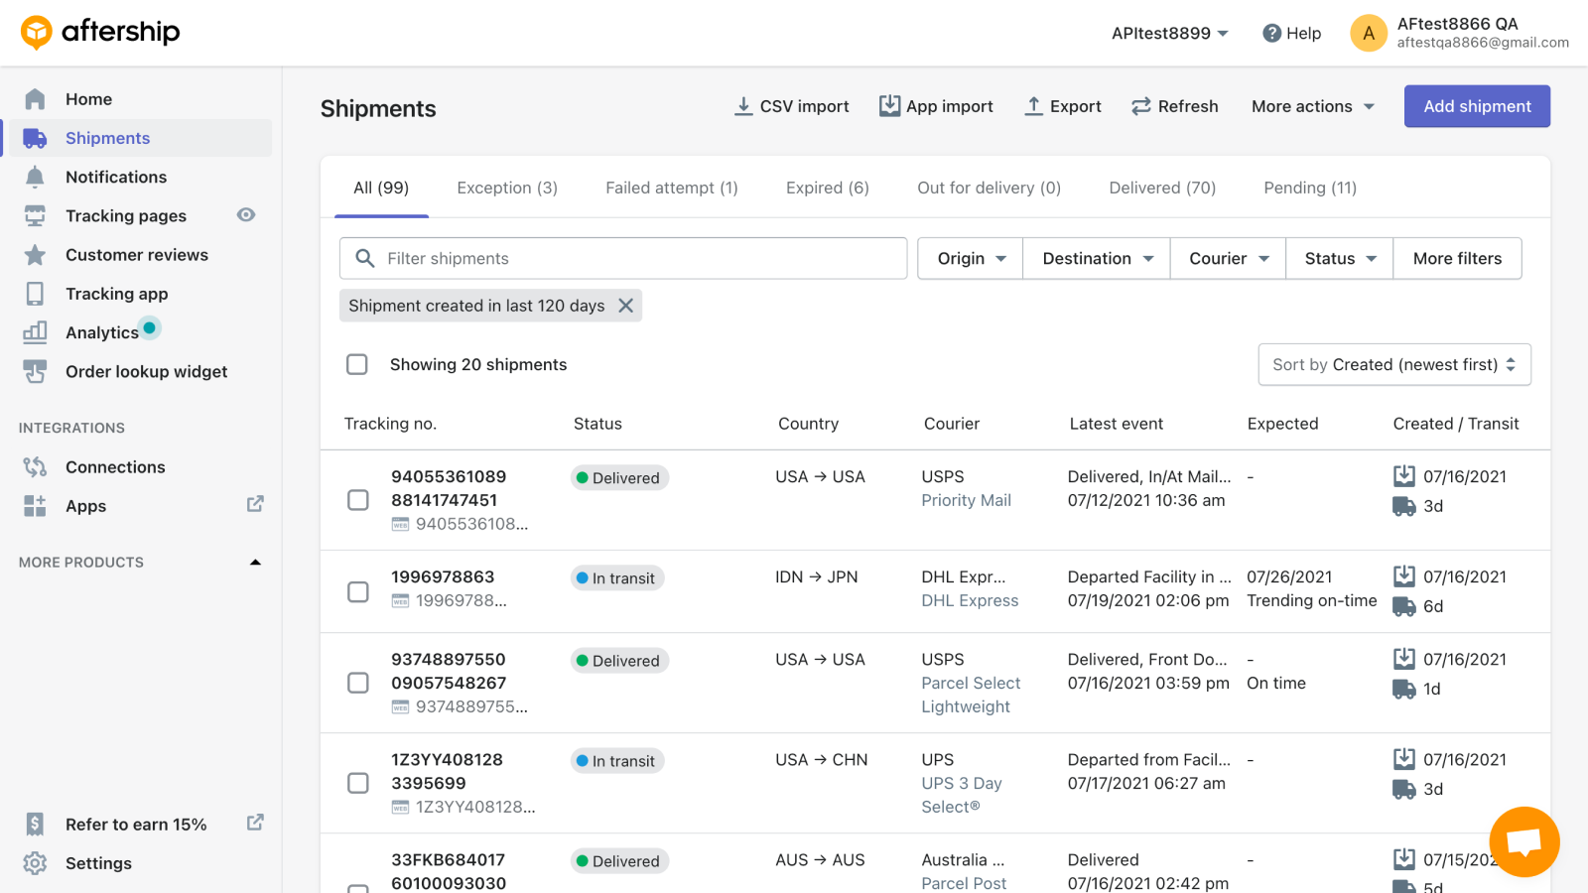Open Sort by Created dropdown

click(x=1393, y=364)
